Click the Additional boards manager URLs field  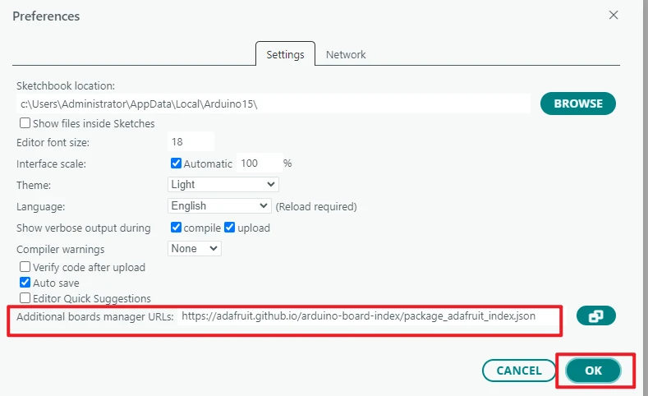pos(368,316)
